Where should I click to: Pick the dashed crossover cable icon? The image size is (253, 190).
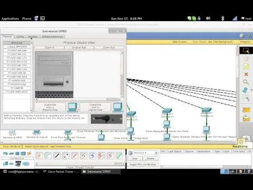tap(66, 156)
